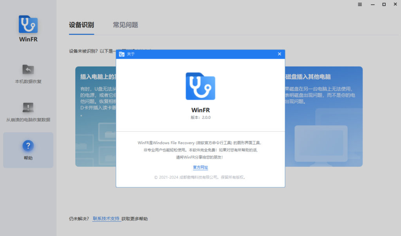Screen dimensions: 401x236
Task: Click the 联系技术支持 link
Action: (x=106, y=219)
